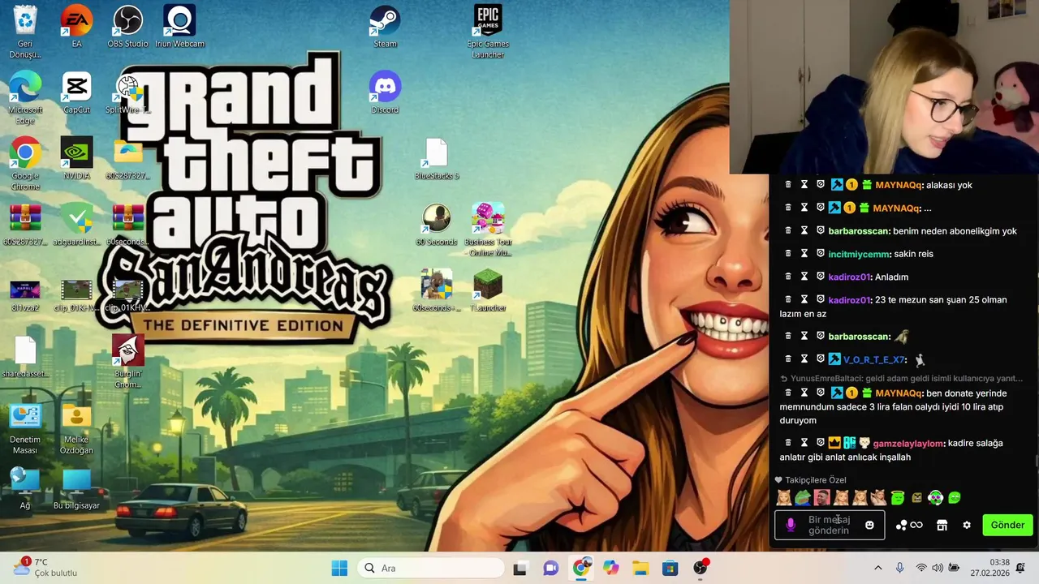Insert the green Pepe frog emote
This screenshot has width=1039, height=584.
coord(802,497)
